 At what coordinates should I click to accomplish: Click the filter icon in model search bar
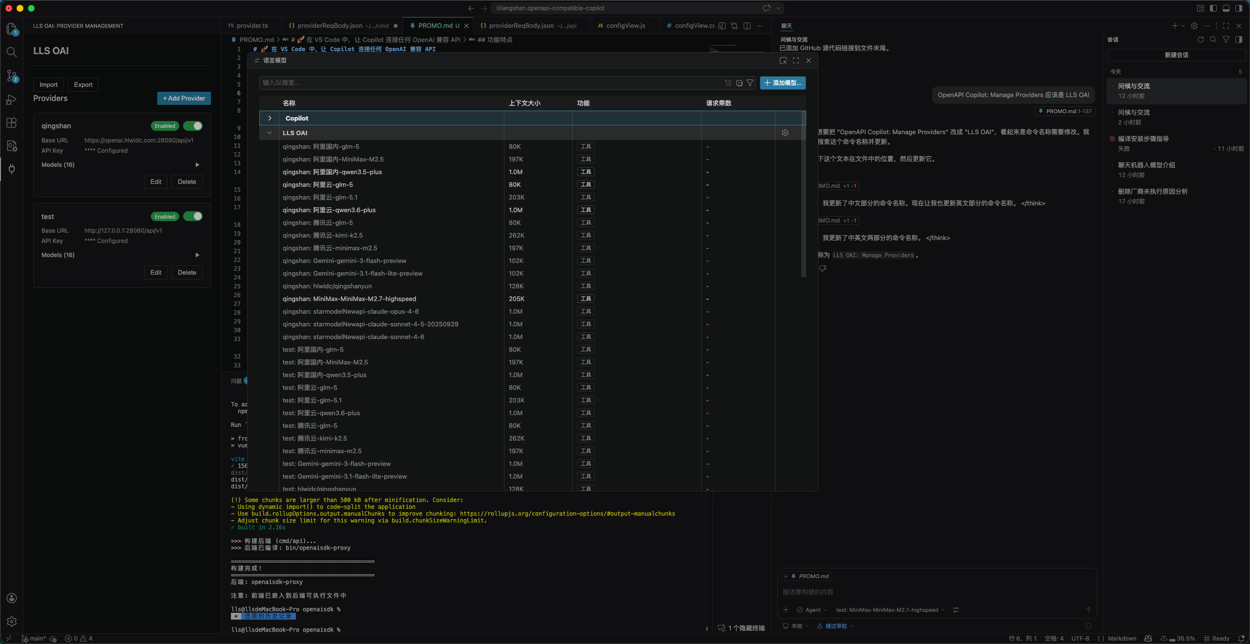(x=750, y=83)
